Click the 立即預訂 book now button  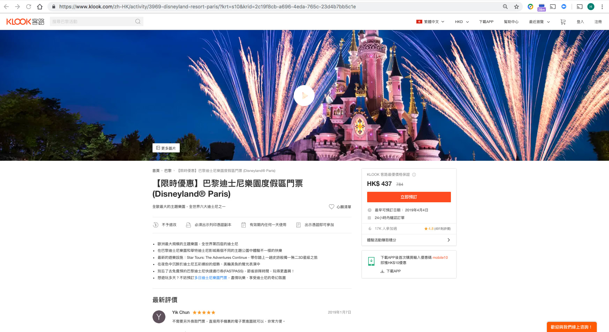coord(409,197)
